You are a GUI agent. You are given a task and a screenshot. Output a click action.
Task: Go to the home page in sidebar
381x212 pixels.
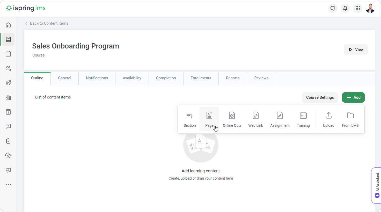pos(8,25)
